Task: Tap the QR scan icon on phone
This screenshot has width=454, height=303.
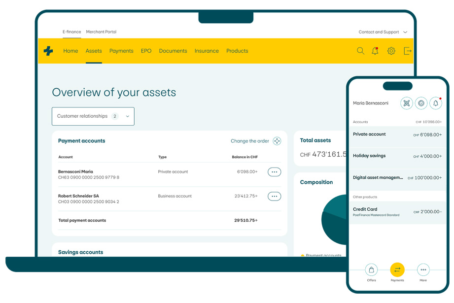Action: coord(406,103)
